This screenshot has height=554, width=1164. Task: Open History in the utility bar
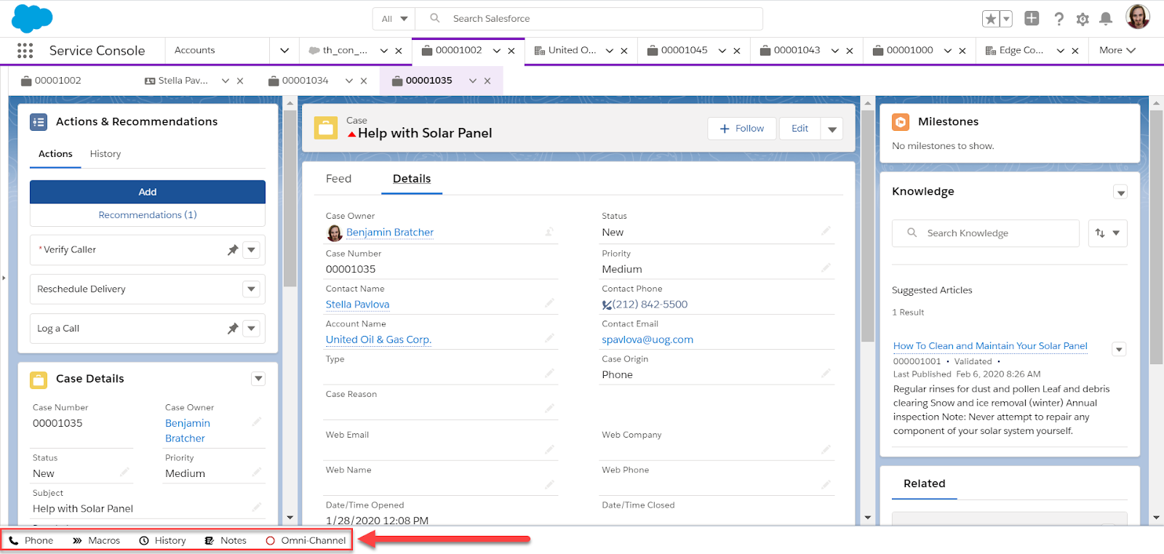click(162, 540)
